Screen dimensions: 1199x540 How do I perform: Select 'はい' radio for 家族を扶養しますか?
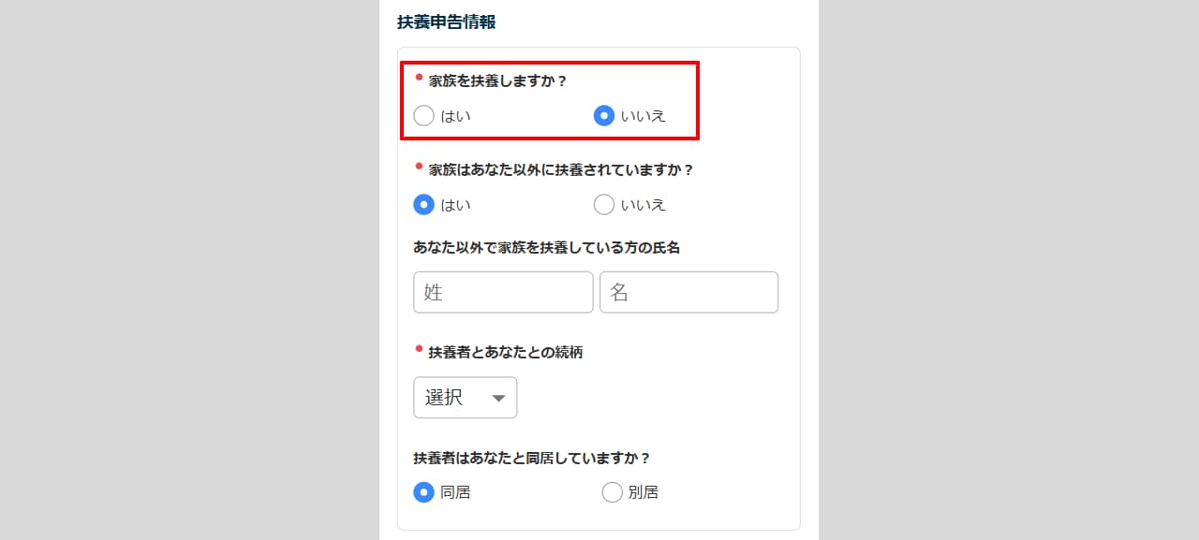(x=423, y=116)
